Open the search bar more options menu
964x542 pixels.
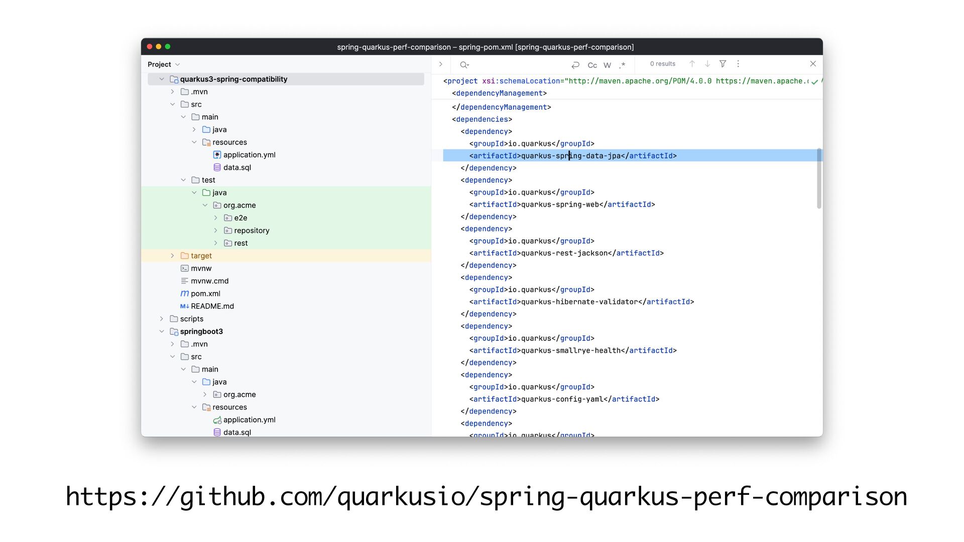coord(738,64)
